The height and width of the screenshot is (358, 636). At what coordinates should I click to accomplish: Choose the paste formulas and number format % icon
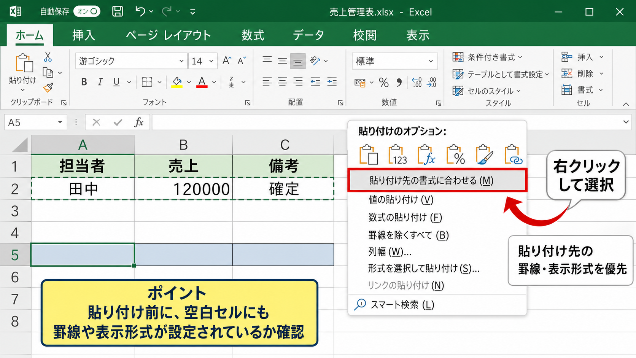tap(456, 155)
